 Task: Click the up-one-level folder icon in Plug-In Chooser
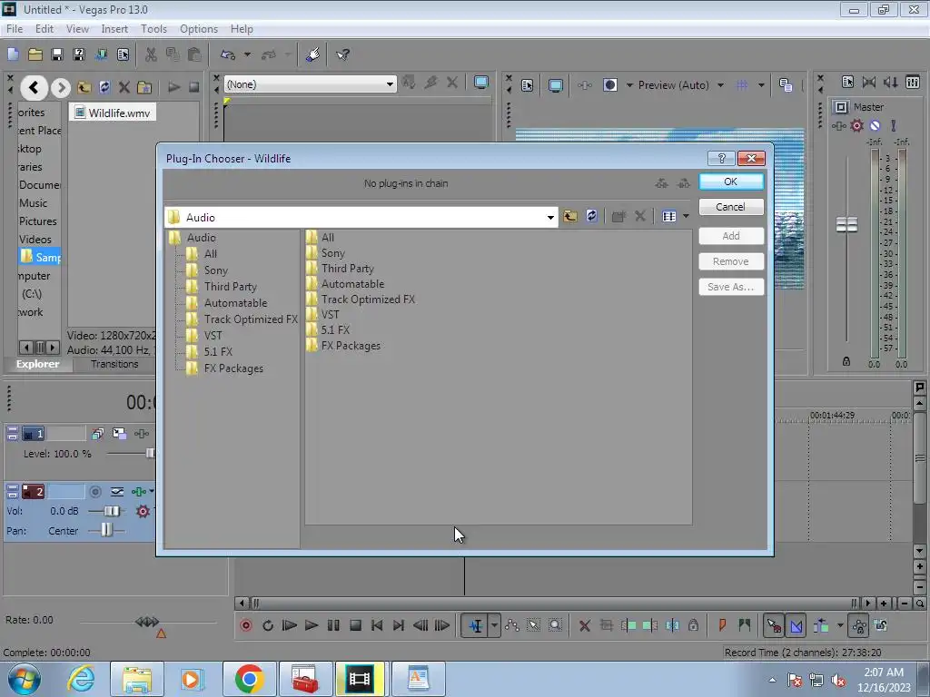click(x=570, y=216)
